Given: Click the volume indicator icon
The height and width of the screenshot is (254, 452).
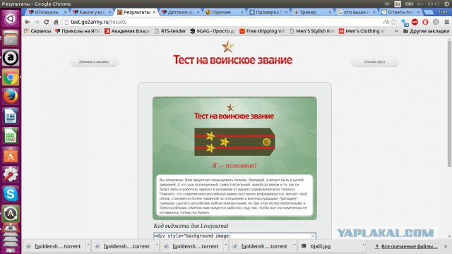Looking at the screenshot, I should pos(420,4).
